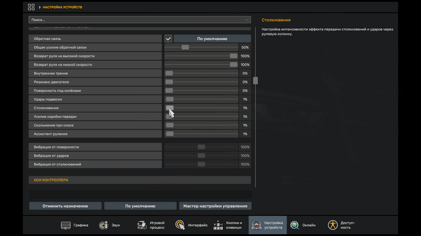421x236 pixels.
Task: Adjust Внутреннее трение slider
Action: pyautogui.click(x=169, y=73)
